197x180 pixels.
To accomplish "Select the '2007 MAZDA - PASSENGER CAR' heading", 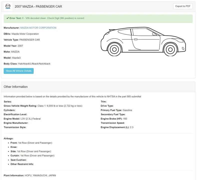I will pos(38,6).
